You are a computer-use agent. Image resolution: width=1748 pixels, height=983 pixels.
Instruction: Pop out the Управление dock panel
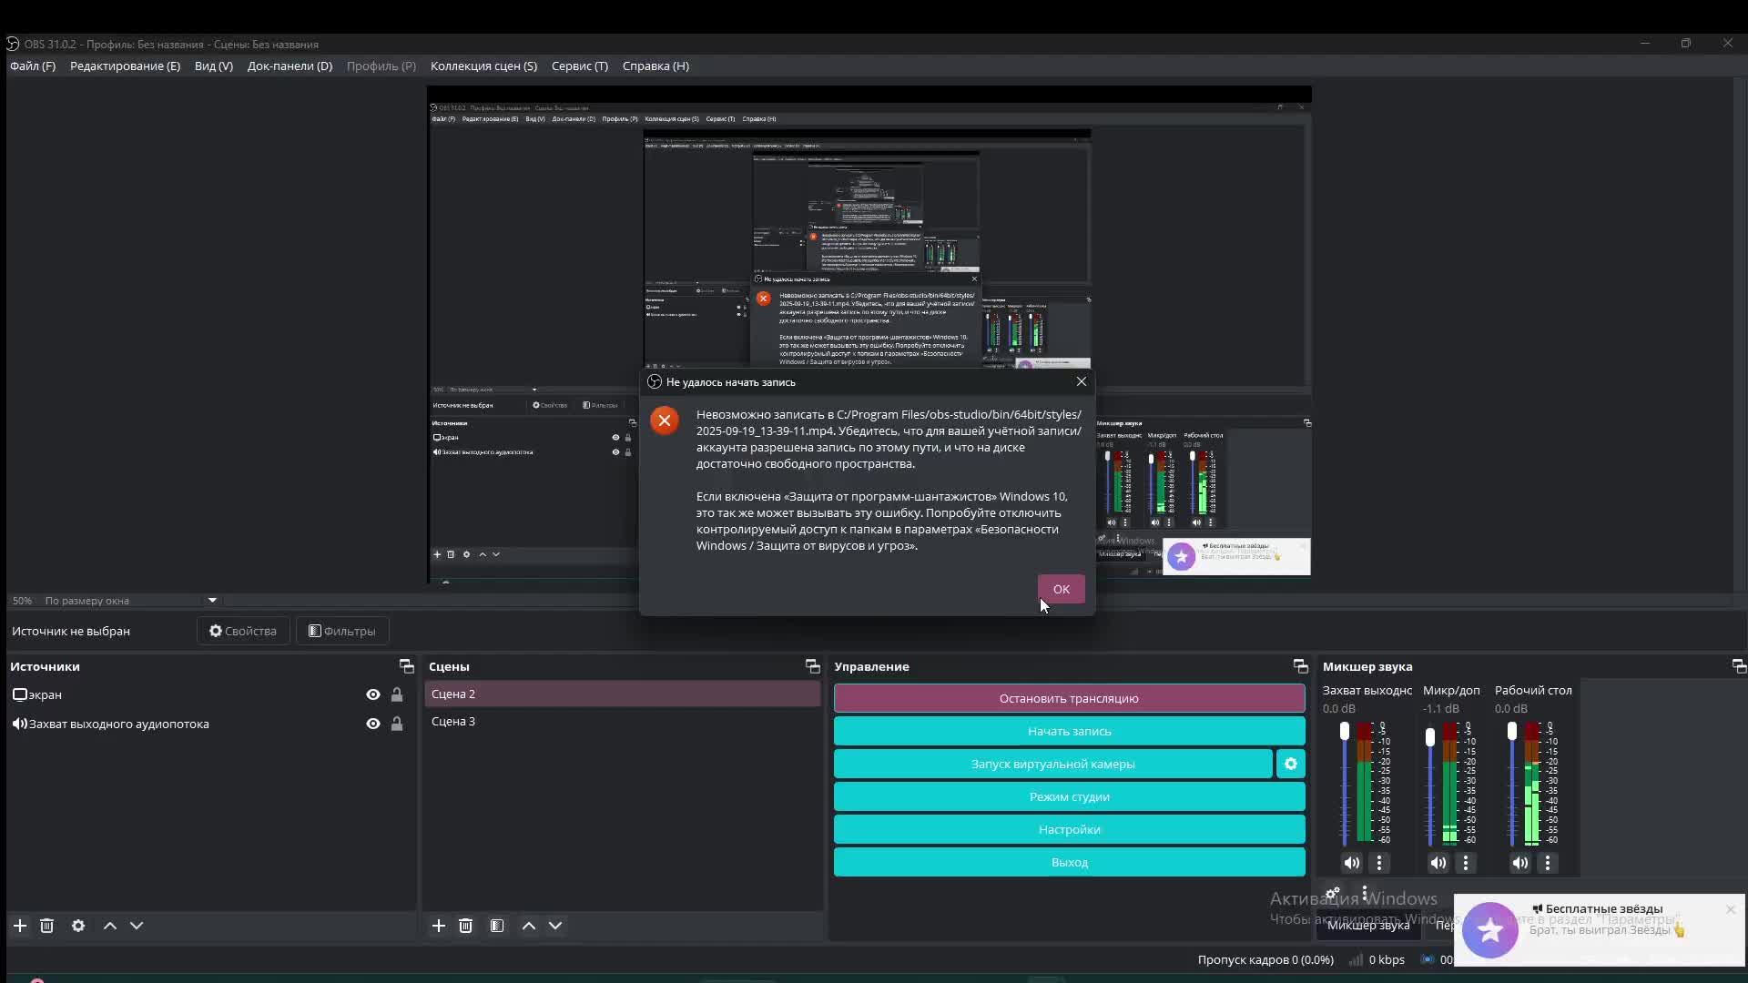pos(1300,666)
